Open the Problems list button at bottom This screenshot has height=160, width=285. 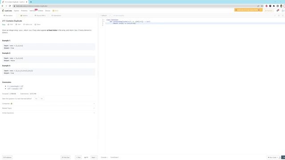pyautogui.click(x=7, y=157)
